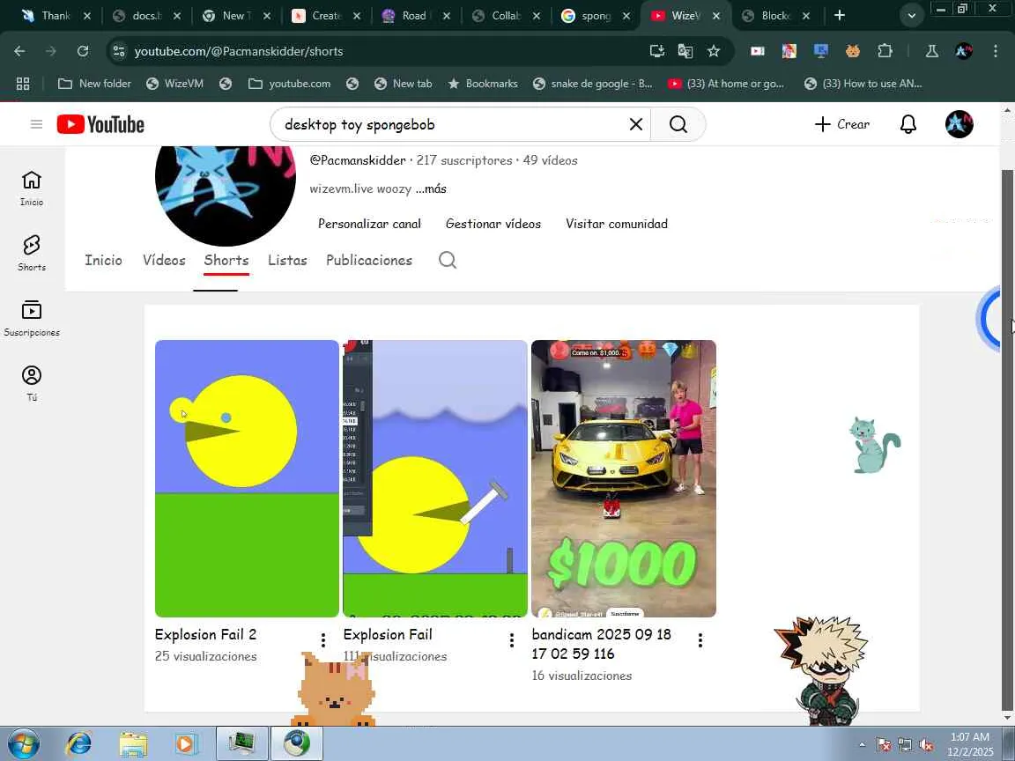Search within channel using magnifier icon
Screen dimensions: 1015x761
[448, 260]
